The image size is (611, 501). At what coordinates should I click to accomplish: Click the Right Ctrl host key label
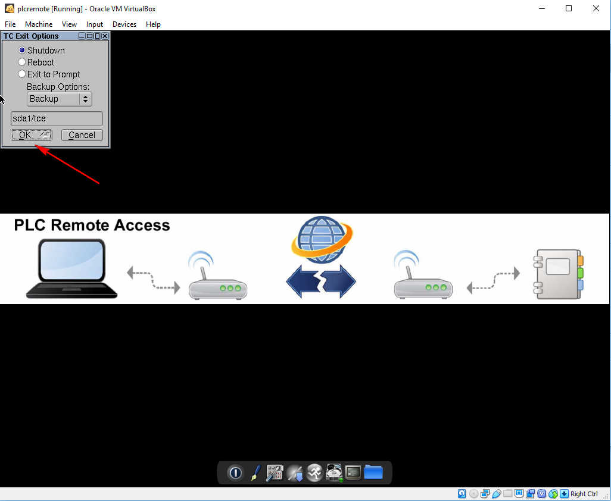point(584,494)
